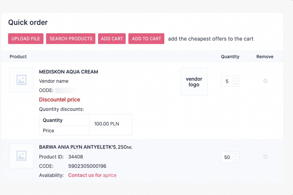Click the remove icon for MEDISKON AQUA CREAM
Viewport: 293px width, 195px height.
click(265, 81)
